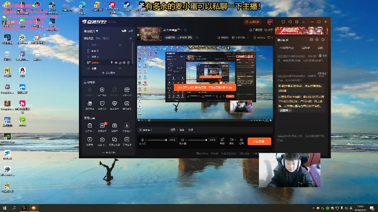Expand more features link with three dots
Screen dimensions: 378x212
tap(109, 153)
